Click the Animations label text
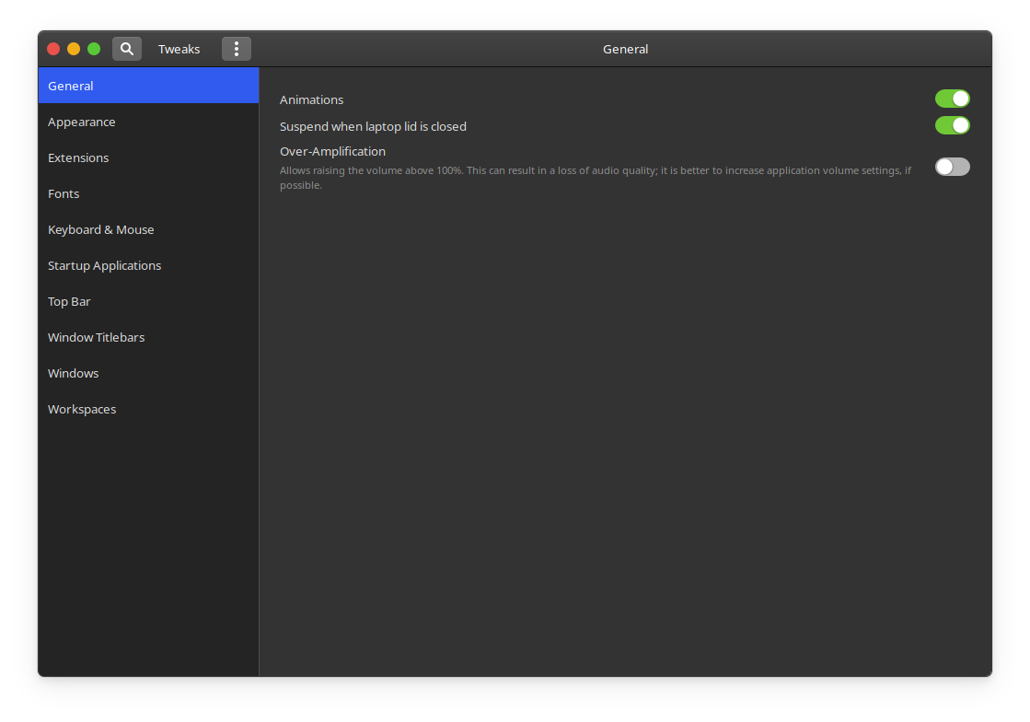The width and height of the screenshot is (1030, 722). pyautogui.click(x=311, y=99)
